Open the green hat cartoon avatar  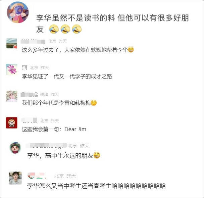[x=16, y=148]
